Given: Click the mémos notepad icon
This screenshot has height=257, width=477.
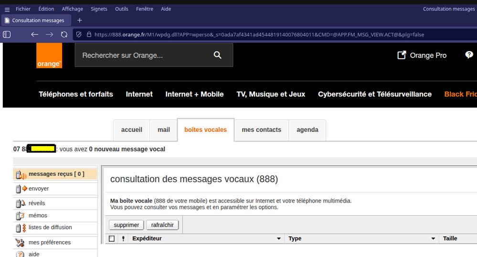Looking at the screenshot, I should 20,215.
